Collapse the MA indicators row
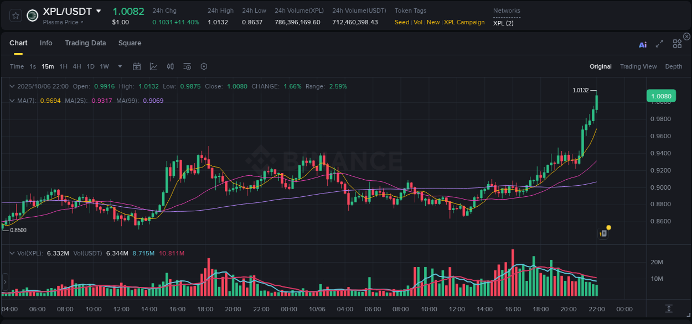 click(x=12, y=101)
